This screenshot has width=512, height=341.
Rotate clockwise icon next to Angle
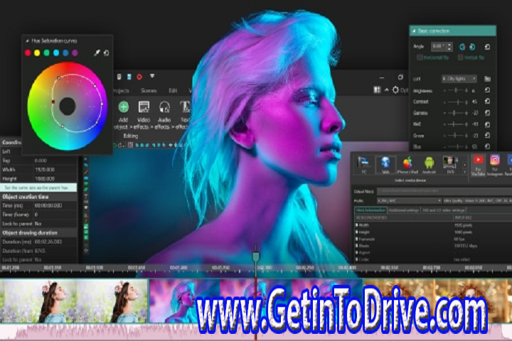click(x=472, y=47)
